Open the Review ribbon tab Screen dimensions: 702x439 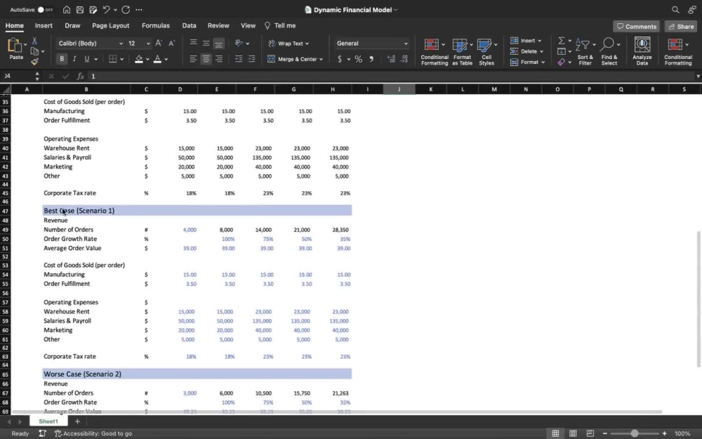click(218, 25)
